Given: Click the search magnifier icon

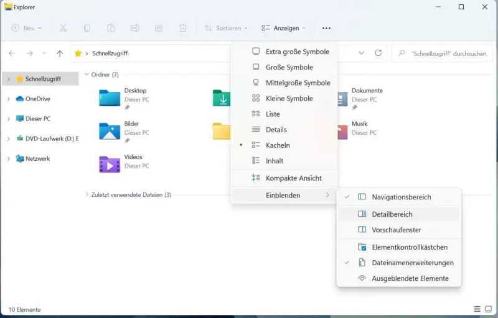Looking at the screenshot, I should 402,53.
